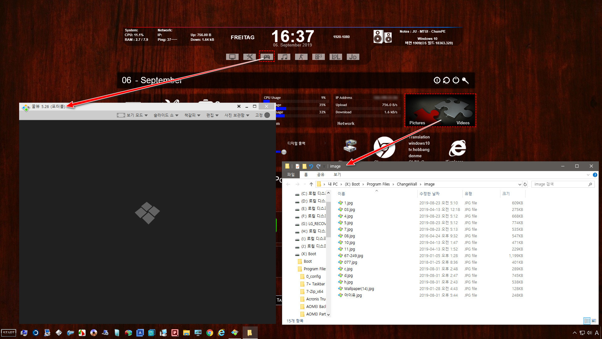Switch Explorer to details view
The image size is (602, 339).
587,321
